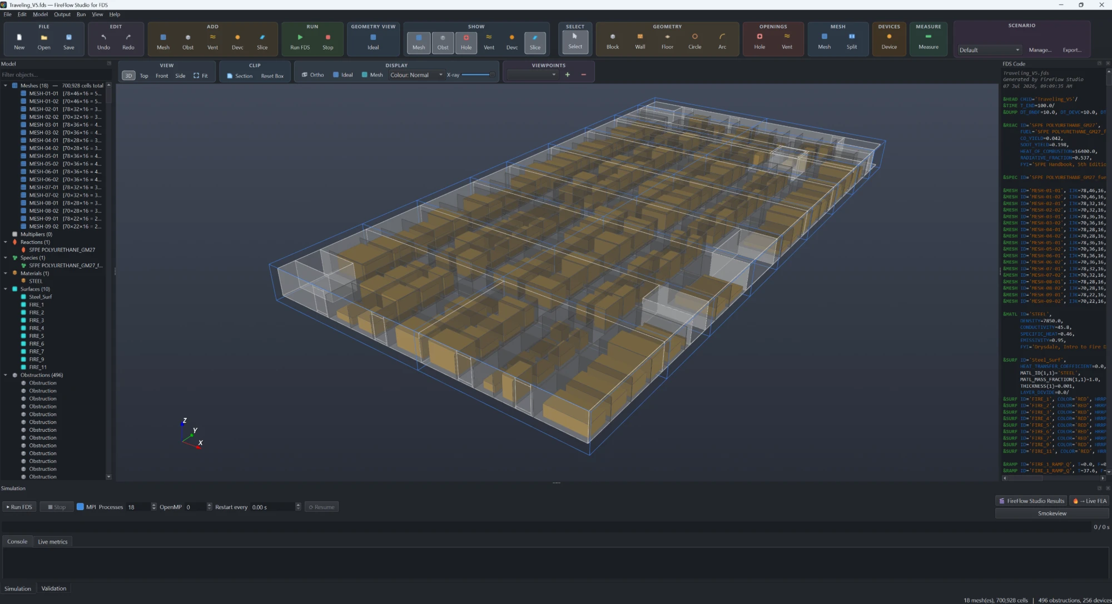Collapse the Obstructions (496) node

point(6,375)
